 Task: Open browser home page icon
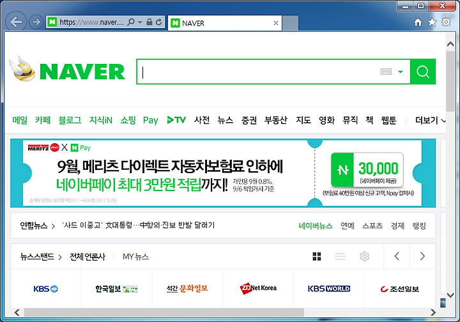tap(418, 22)
